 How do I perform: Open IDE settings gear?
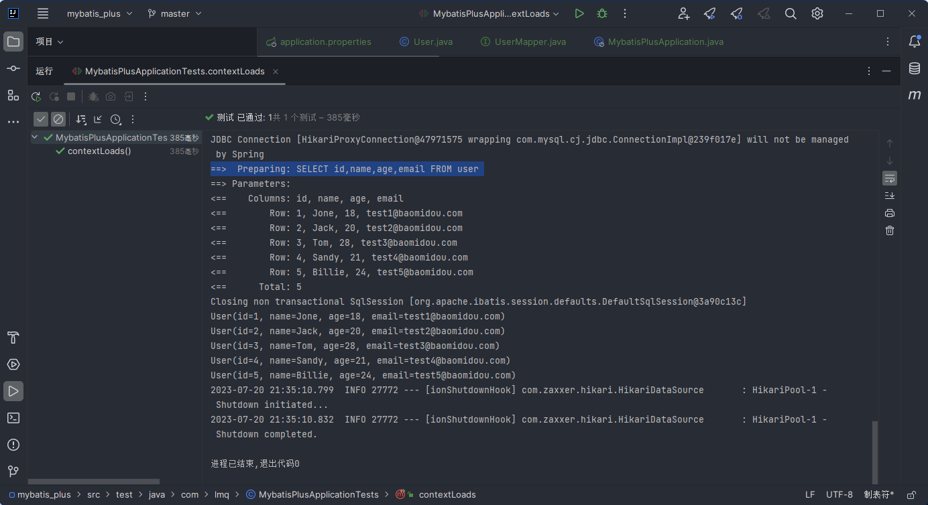click(817, 13)
